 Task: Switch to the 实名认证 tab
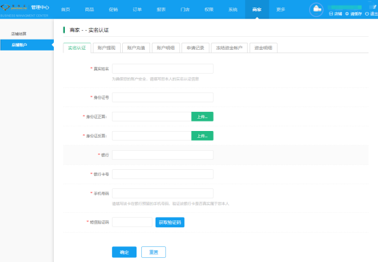[x=77, y=48]
